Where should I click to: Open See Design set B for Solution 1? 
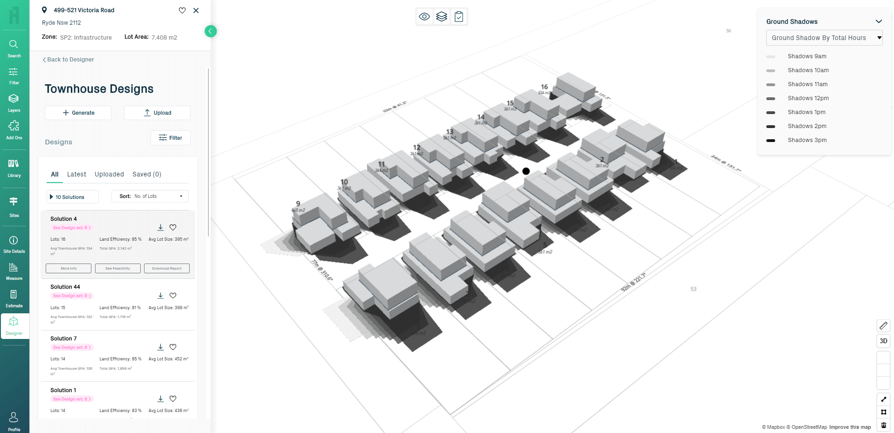(x=72, y=399)
